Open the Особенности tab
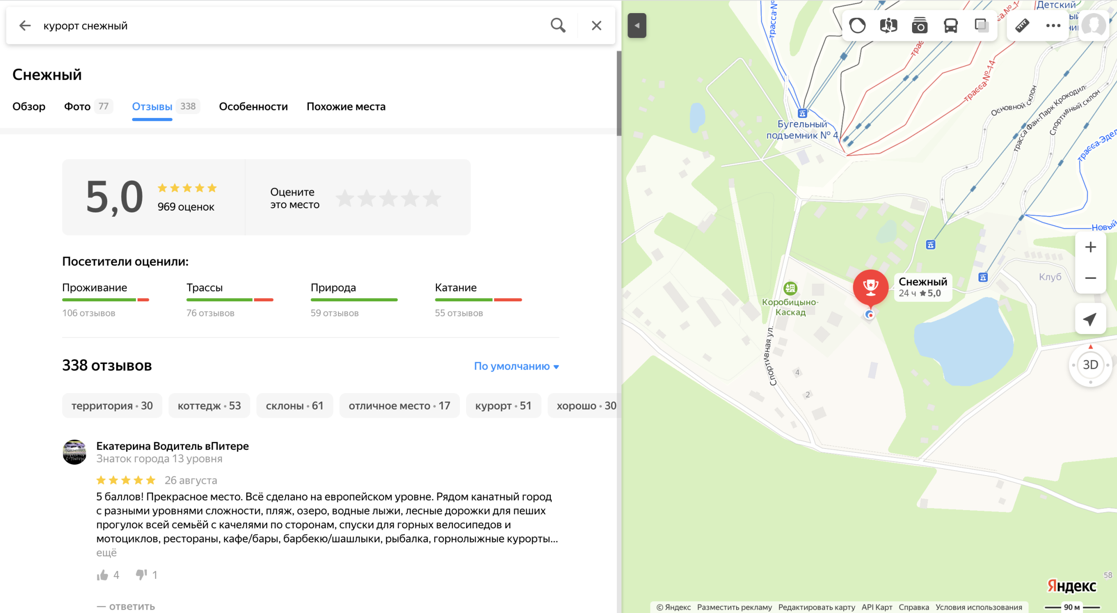 (x=253, y=107)
